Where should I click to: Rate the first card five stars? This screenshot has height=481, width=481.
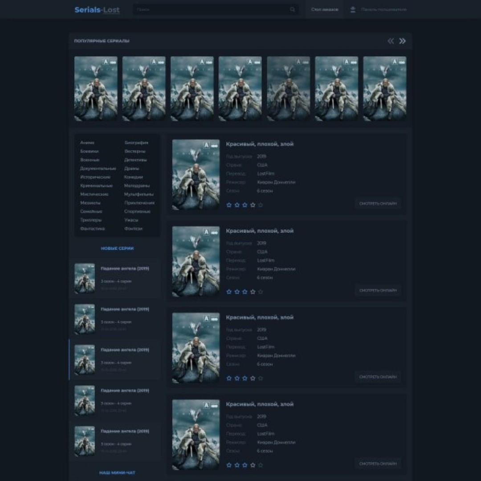coord(261,205)
